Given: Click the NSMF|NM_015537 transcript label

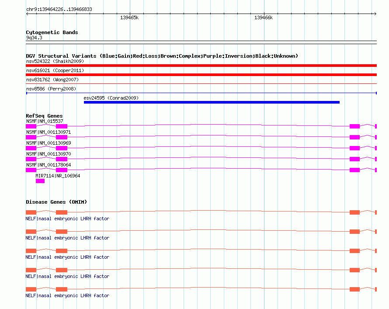Looking at the screenshot, I should coord(45,121).
